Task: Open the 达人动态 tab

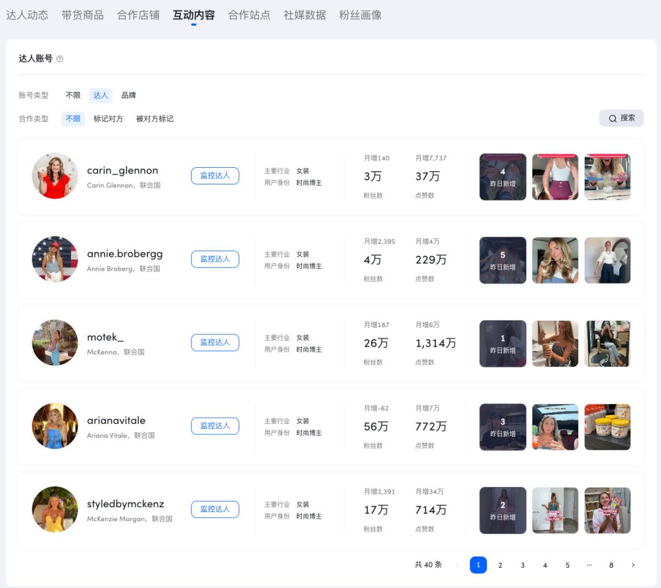Action: click(28, 15)
